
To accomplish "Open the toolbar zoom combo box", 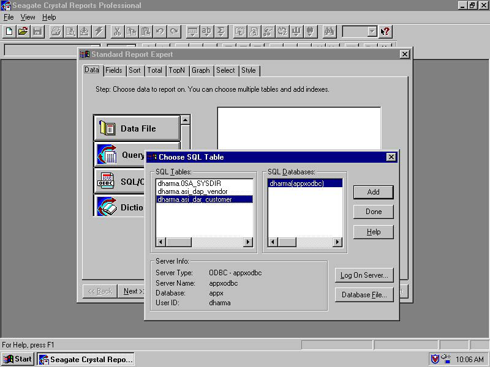I will 372,32.
